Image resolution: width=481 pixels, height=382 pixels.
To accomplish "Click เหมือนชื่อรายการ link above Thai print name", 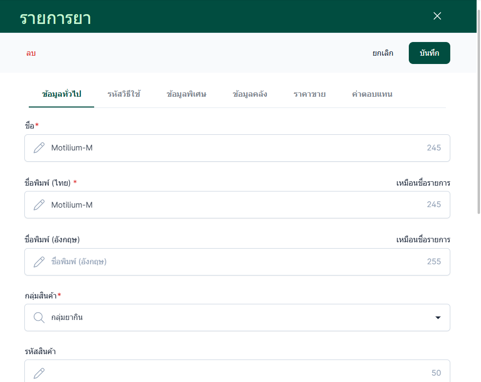I will tap(423, 183).
